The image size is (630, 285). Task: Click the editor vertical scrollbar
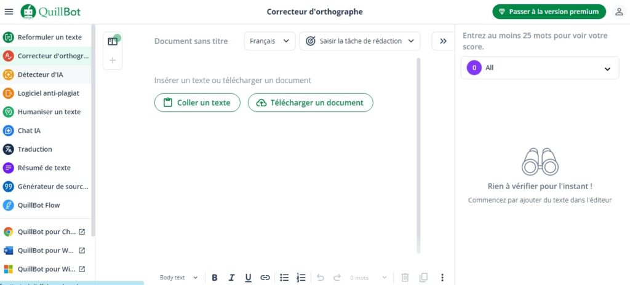(x=418, y=156)
